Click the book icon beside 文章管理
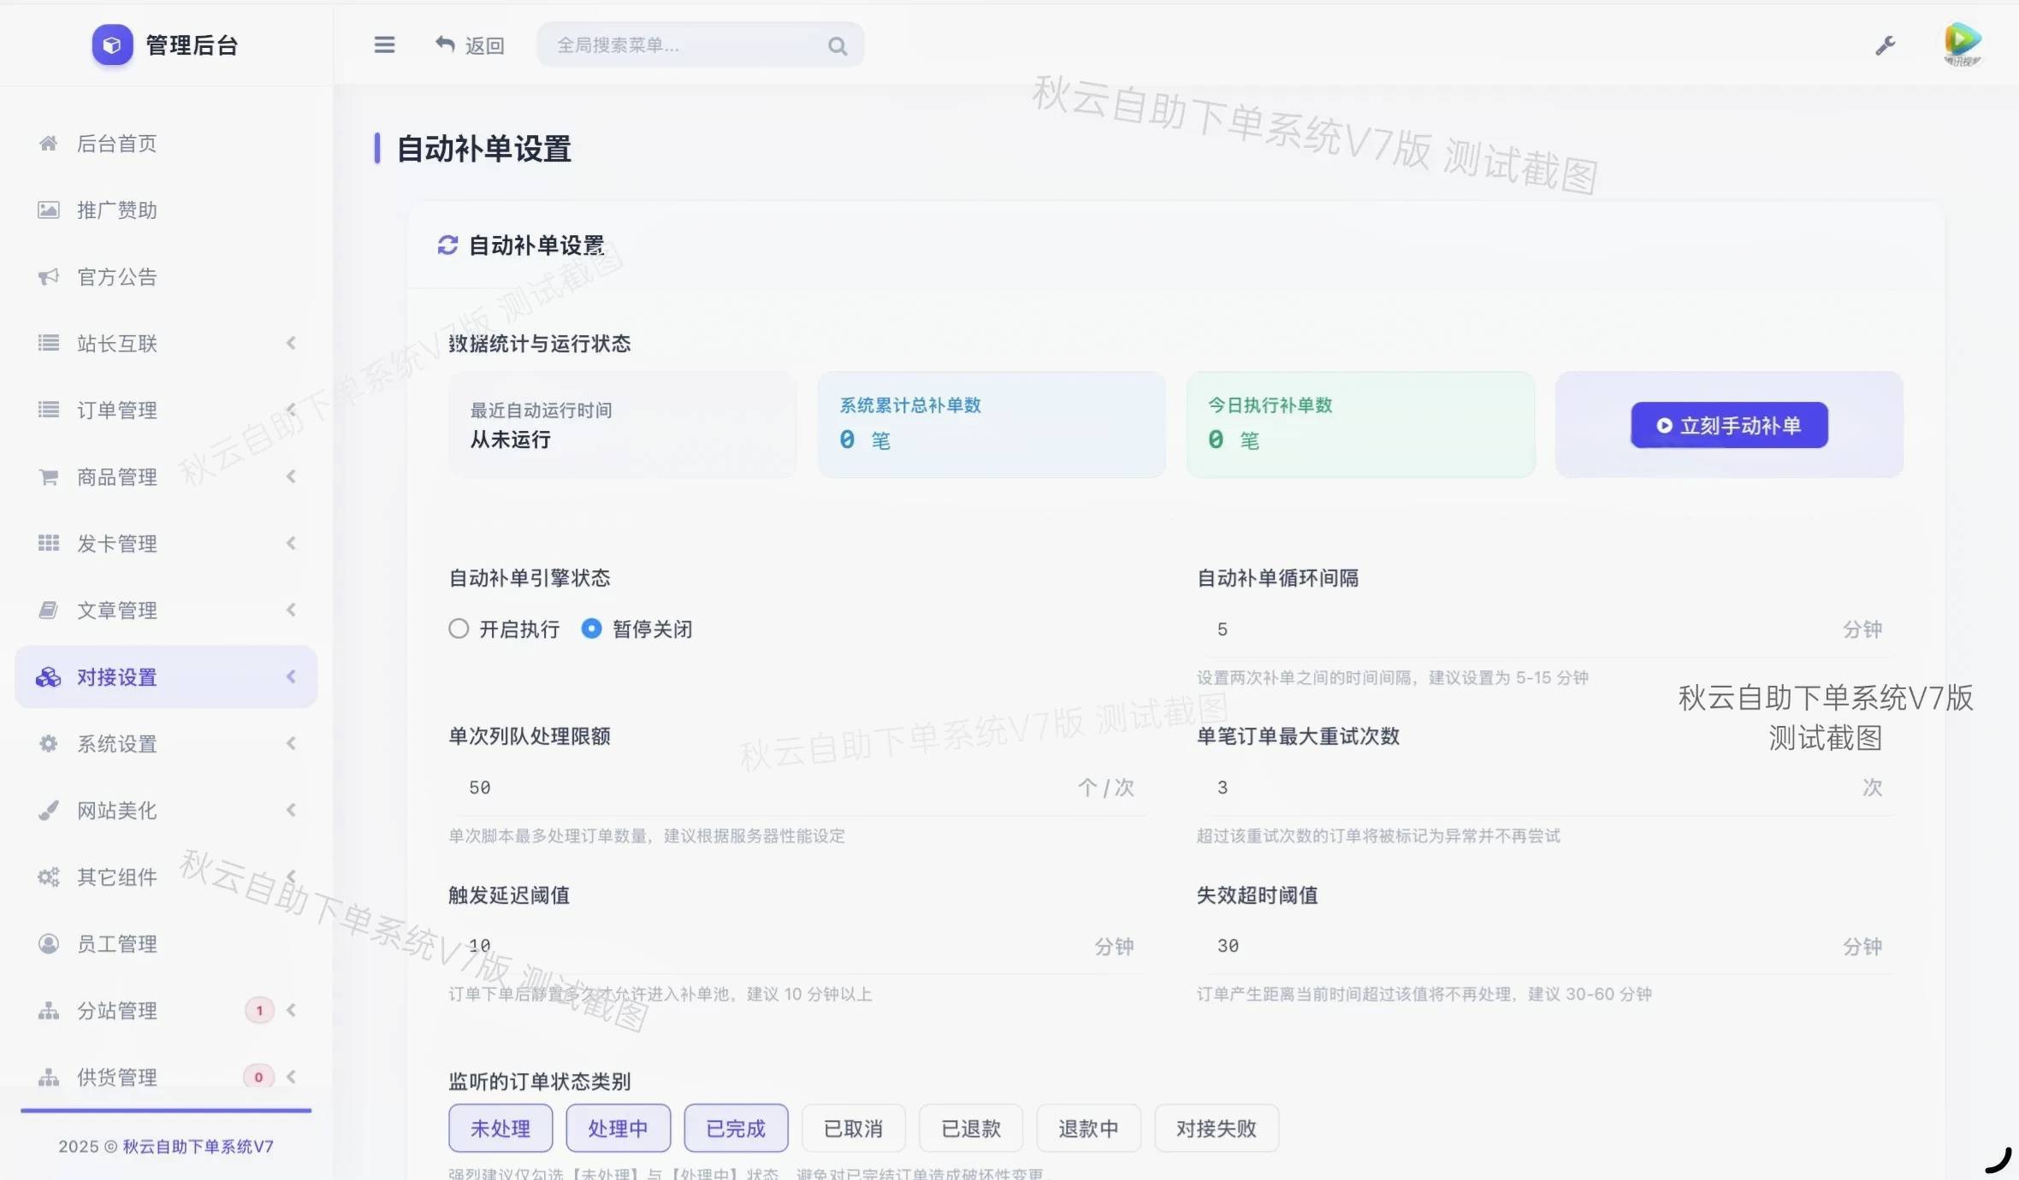Viewport: 2019px width, 1180px height. point(49,610)
